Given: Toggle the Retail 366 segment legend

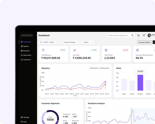Looking at the screenshot, I should (x=65, y=122).
